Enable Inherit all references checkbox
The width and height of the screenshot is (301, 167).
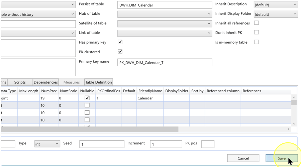click(256, 23)
